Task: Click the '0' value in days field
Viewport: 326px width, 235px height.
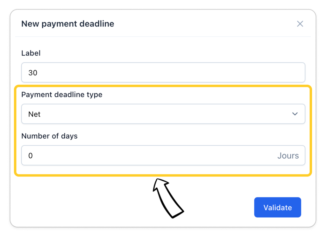Action: point(31,155)
